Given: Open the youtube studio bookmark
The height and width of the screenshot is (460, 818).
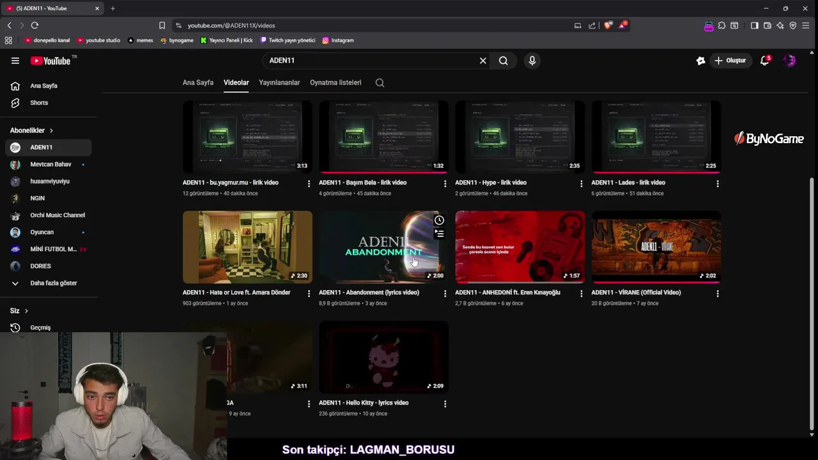Looking at the screenshot, I should click(x=98, y=40).
